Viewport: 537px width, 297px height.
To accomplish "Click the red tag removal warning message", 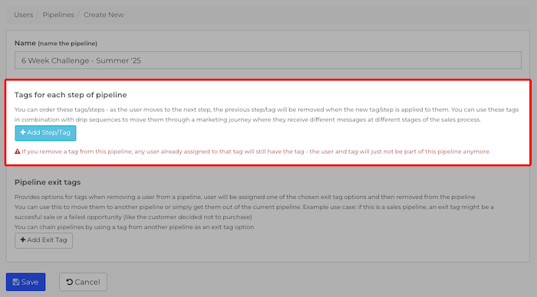I will (x=255, y=152).
